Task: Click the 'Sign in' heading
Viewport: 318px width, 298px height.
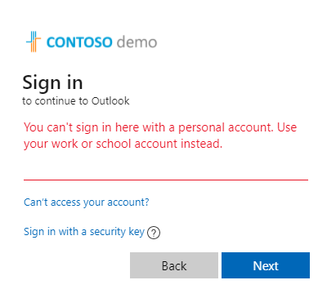Action: 52,83
